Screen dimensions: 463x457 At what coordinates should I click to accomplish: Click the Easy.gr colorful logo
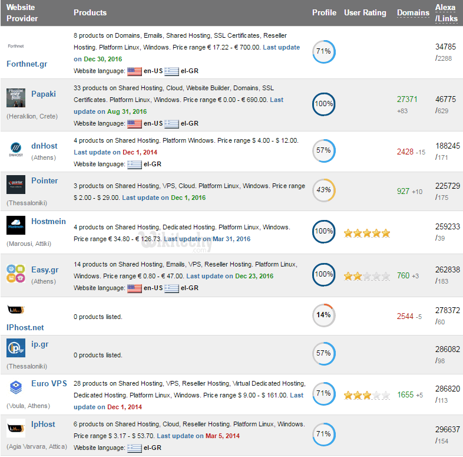point(16,274)
